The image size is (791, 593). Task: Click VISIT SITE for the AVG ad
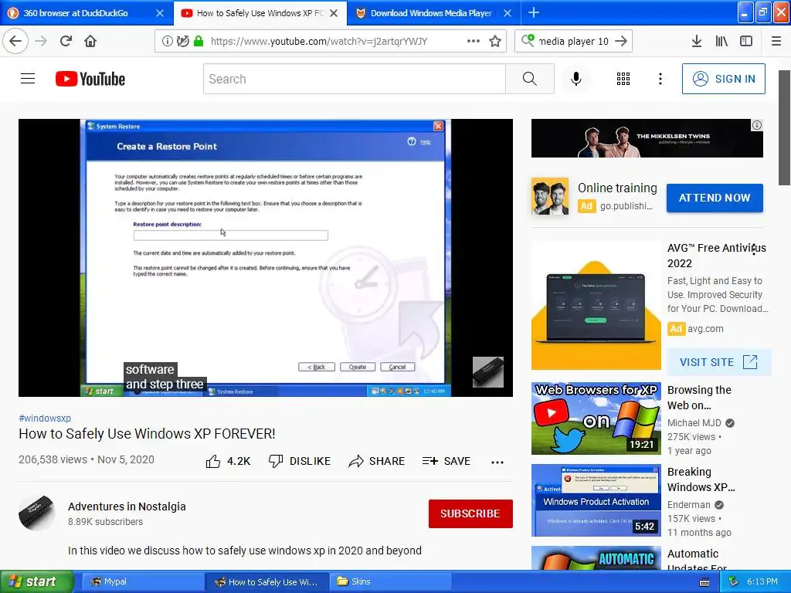coord(718,362)
